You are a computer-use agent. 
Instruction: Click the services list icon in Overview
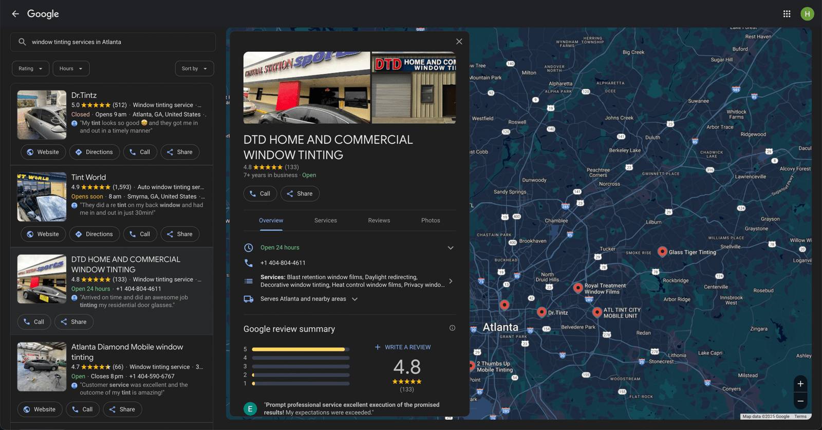[x=249, y=281]
